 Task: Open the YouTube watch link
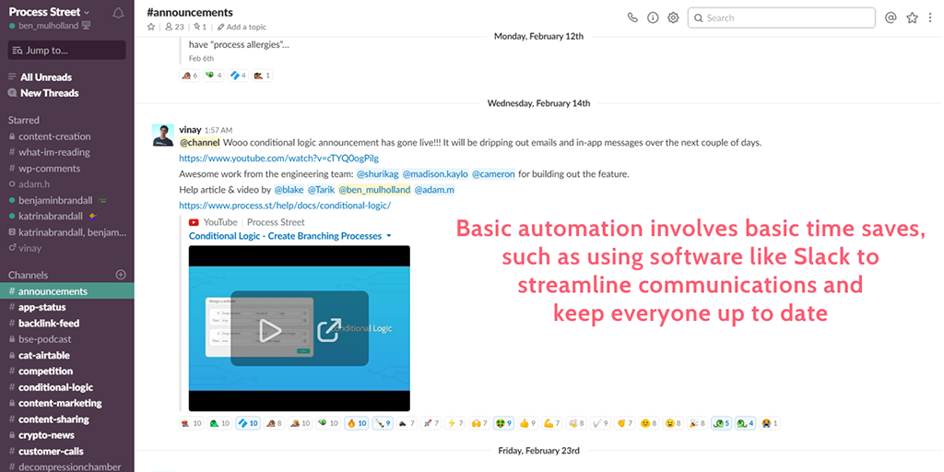(x=278, y=158)
